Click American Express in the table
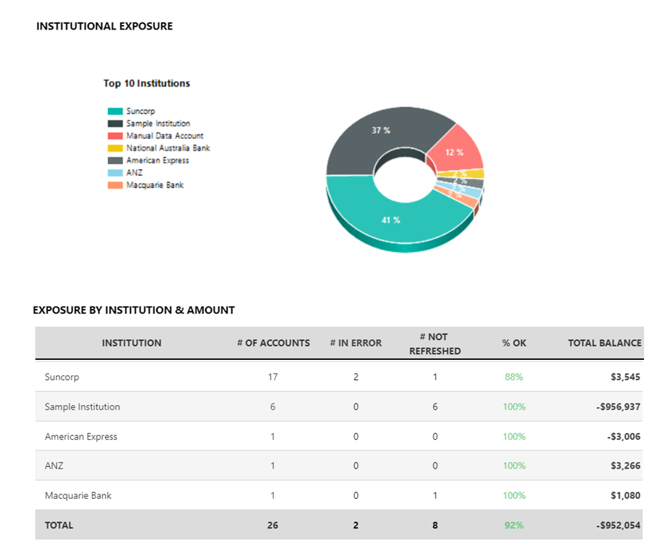This screenshot has height=555, width=661. point(81,436)
